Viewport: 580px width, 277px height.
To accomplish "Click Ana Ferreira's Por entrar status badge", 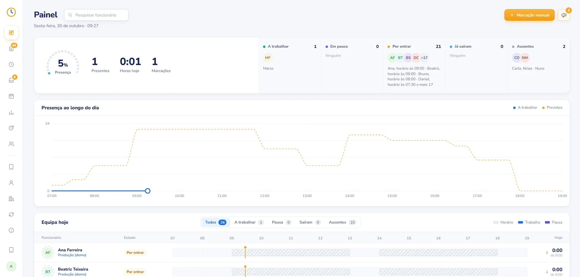I will (135, 253).
